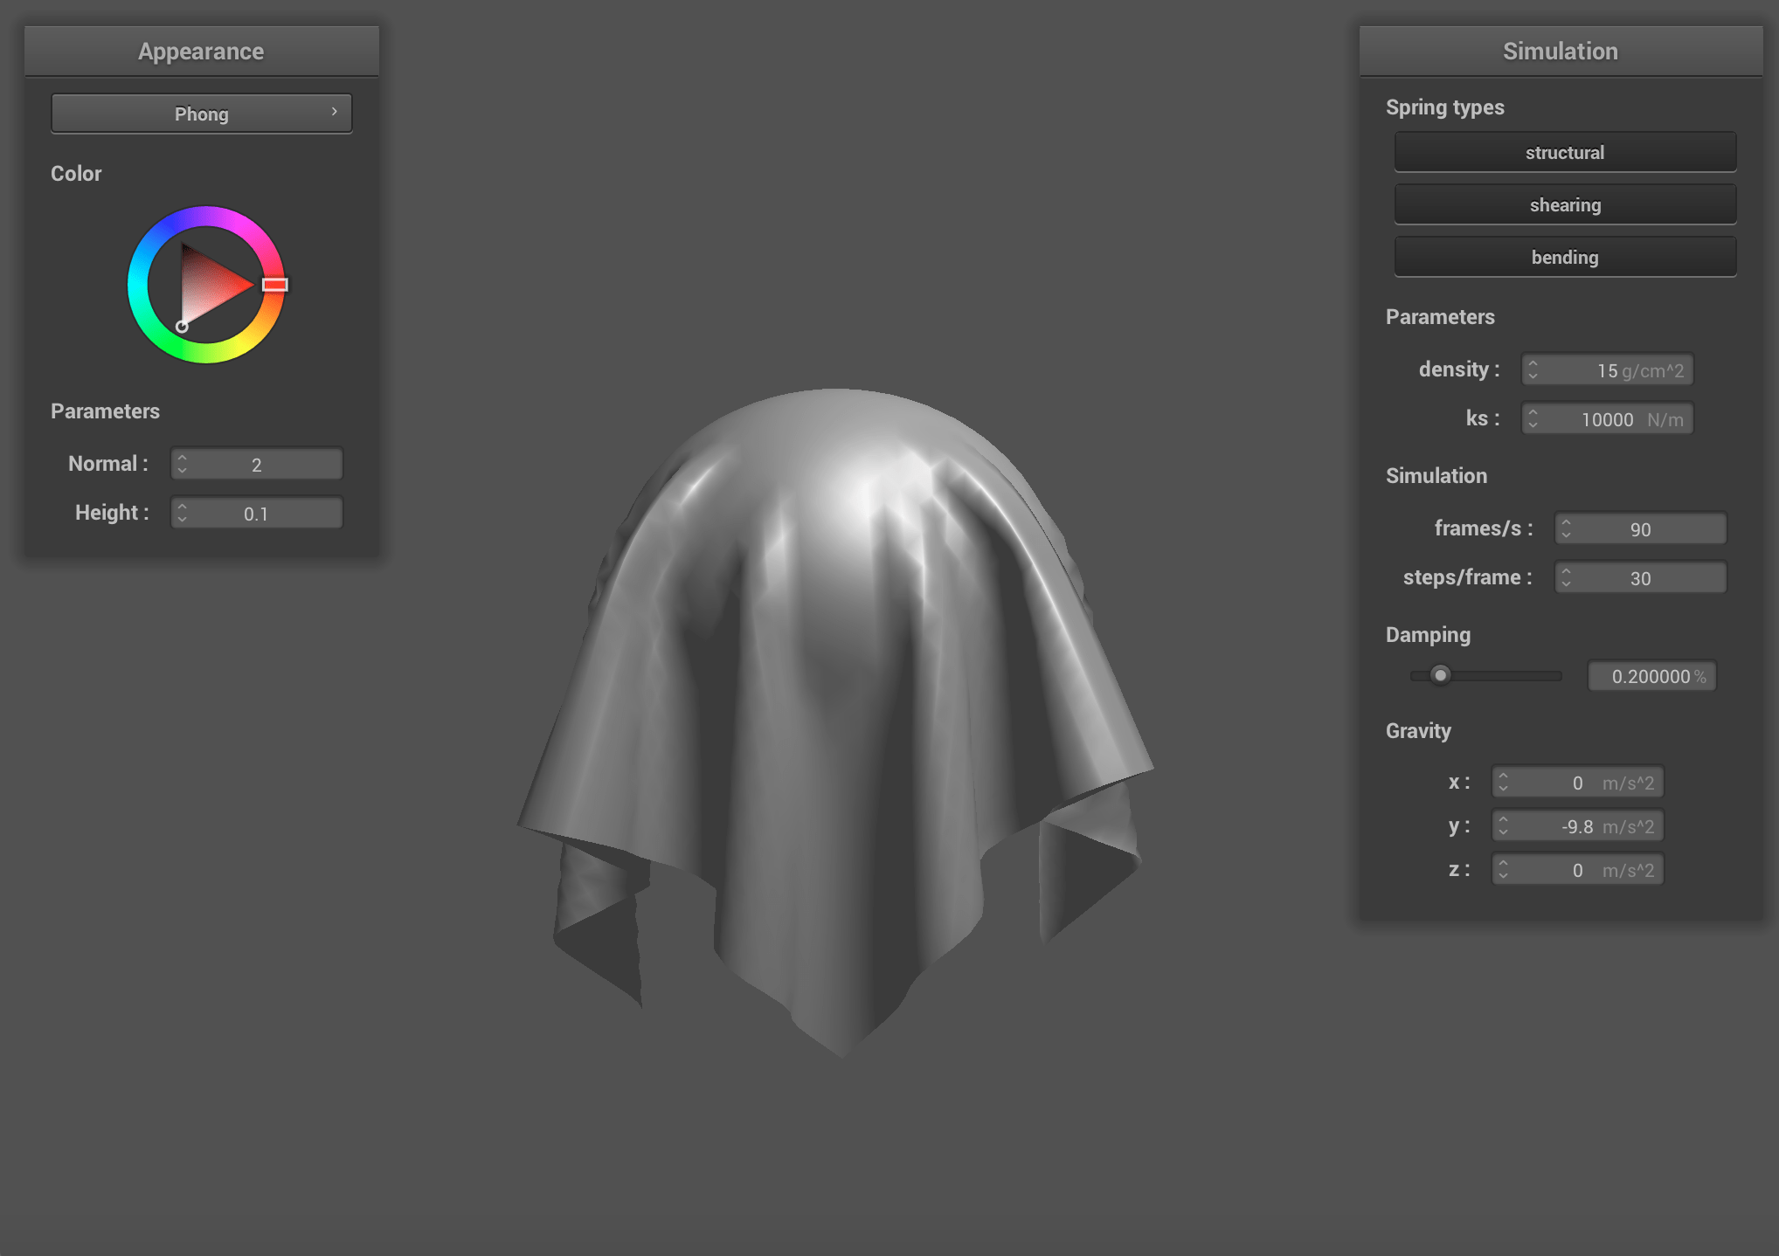This screenshot has height=1256, width=1779.
Task: Click the Normal value stepper arrows
Action: click(x=182, y=464)
